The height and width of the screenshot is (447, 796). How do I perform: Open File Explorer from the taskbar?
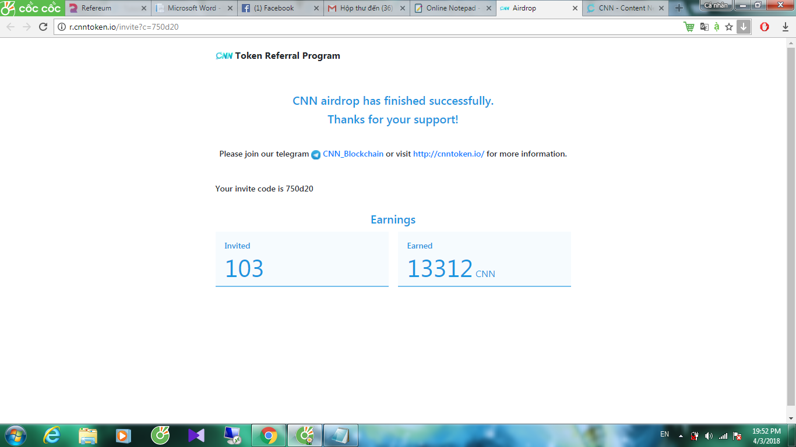tap(88, 435)
